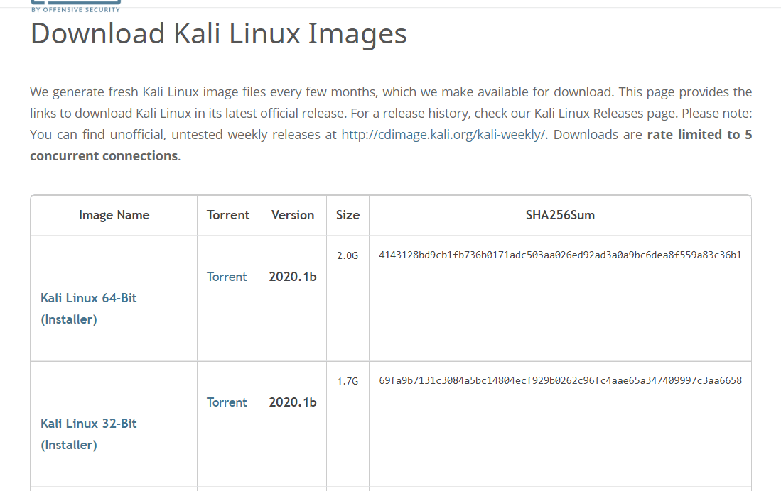Click the SHA256 hash starting with 69fa9b71
Screen dimensions: 781x491
[x=560, y=381]
